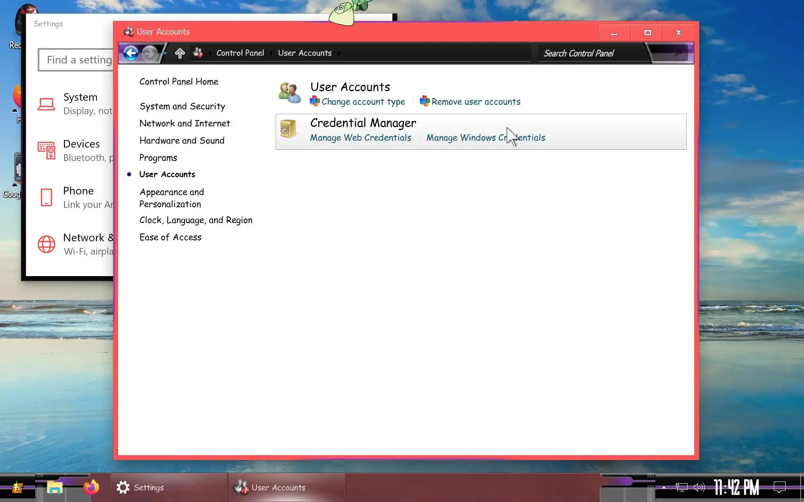
Task: Expand the recent locations dropdown arrow
Action: (165, 53)
